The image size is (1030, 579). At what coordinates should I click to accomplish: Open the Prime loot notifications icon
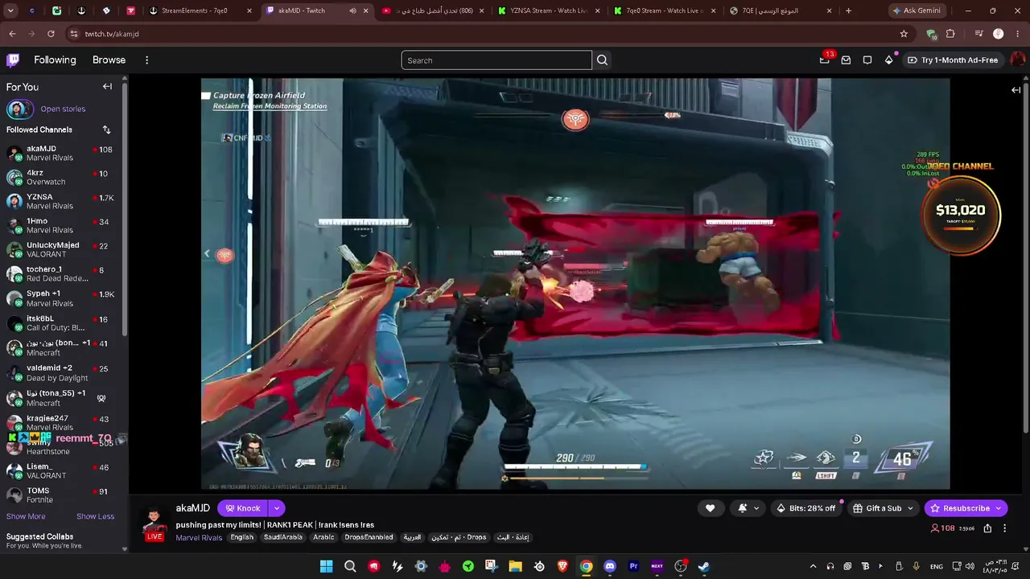824,60
